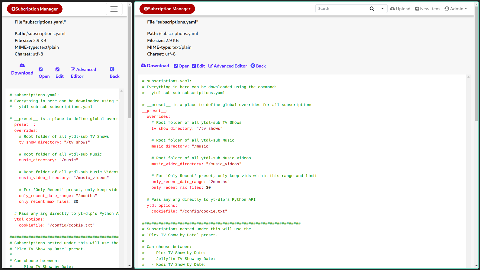Click the Upload cloud icon in top bar
Image resolution: width=480 pixels, height=270 pixels.
click(393, 9)
